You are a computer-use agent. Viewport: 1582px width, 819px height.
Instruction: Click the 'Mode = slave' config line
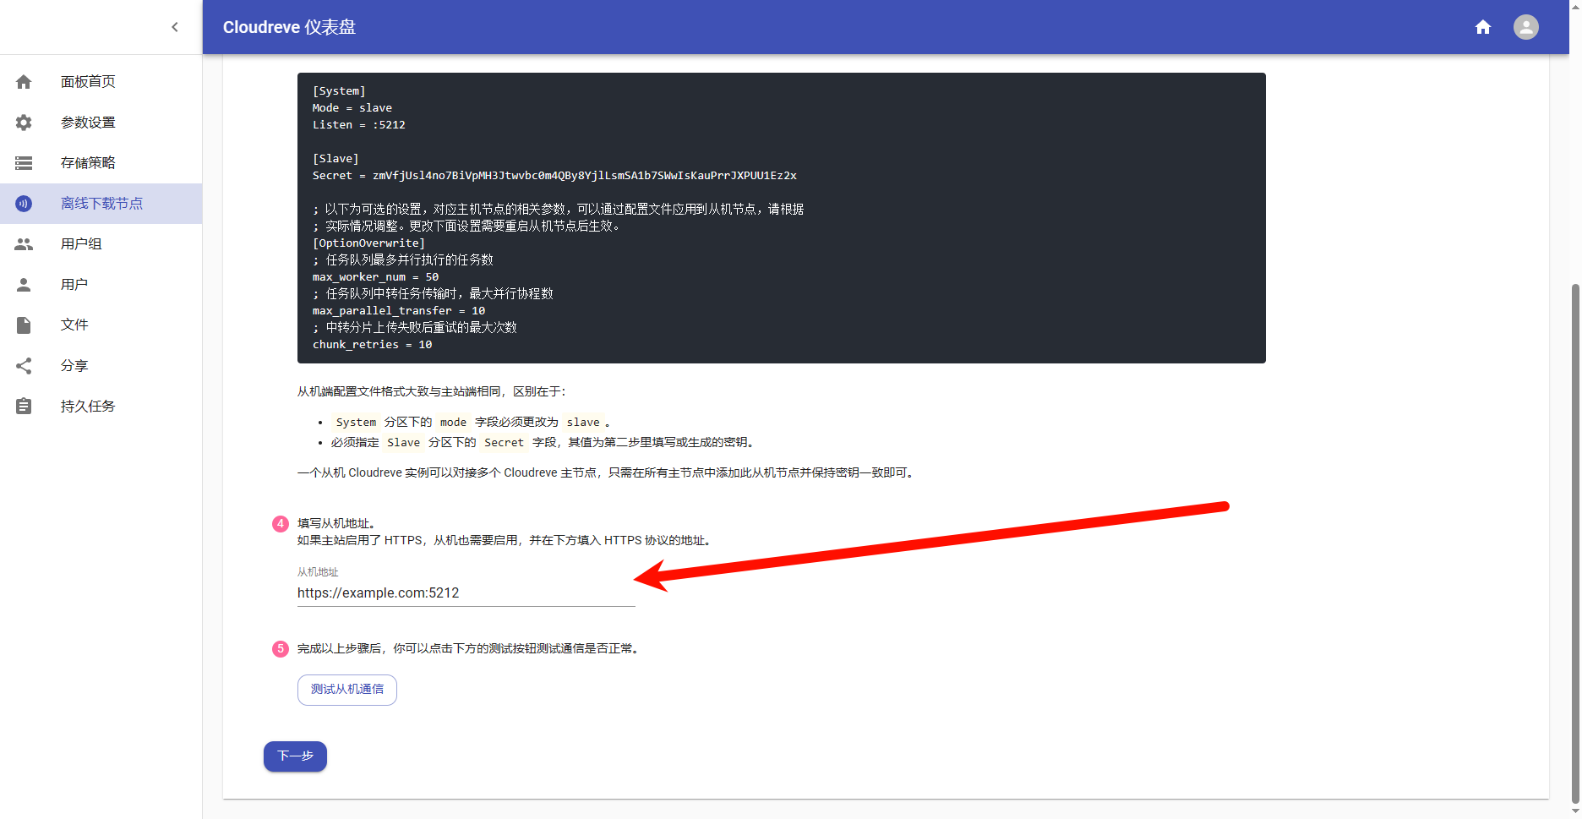[352, 108]
